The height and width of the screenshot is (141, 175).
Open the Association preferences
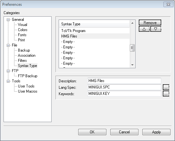(27, 55)
